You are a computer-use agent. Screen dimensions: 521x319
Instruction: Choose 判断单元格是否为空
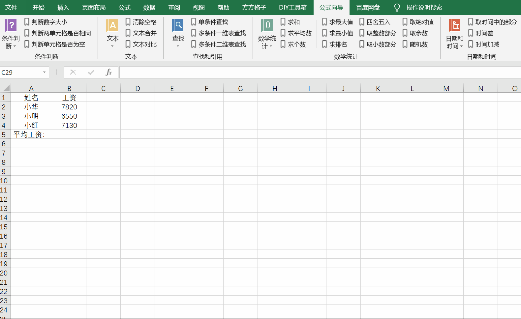coord(55,44)
